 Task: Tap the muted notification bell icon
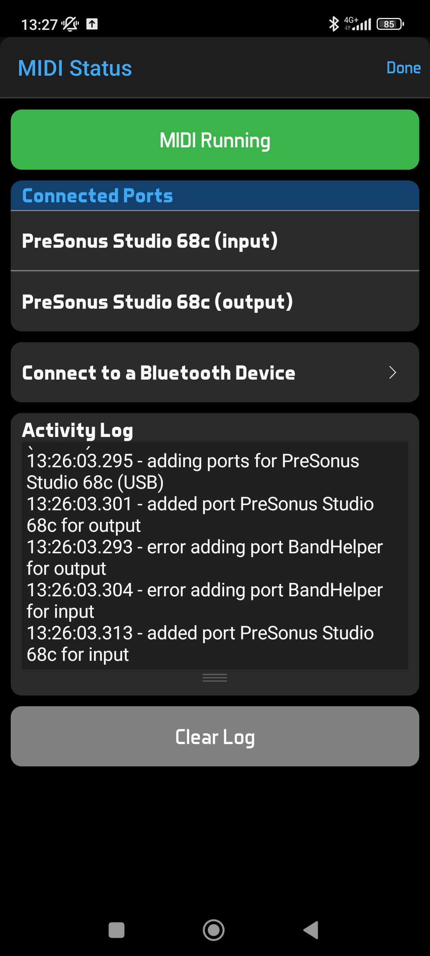click(70, 24)
